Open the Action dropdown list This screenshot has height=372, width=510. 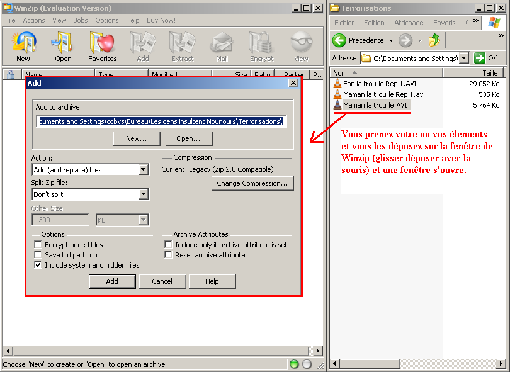pyautogui.click(x=143, y=169)
